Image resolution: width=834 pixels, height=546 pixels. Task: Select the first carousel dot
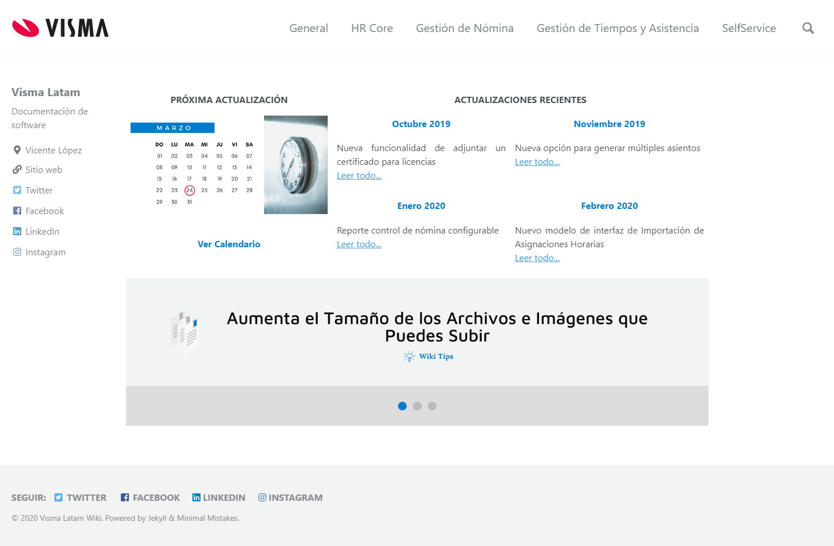coord(402,406)
